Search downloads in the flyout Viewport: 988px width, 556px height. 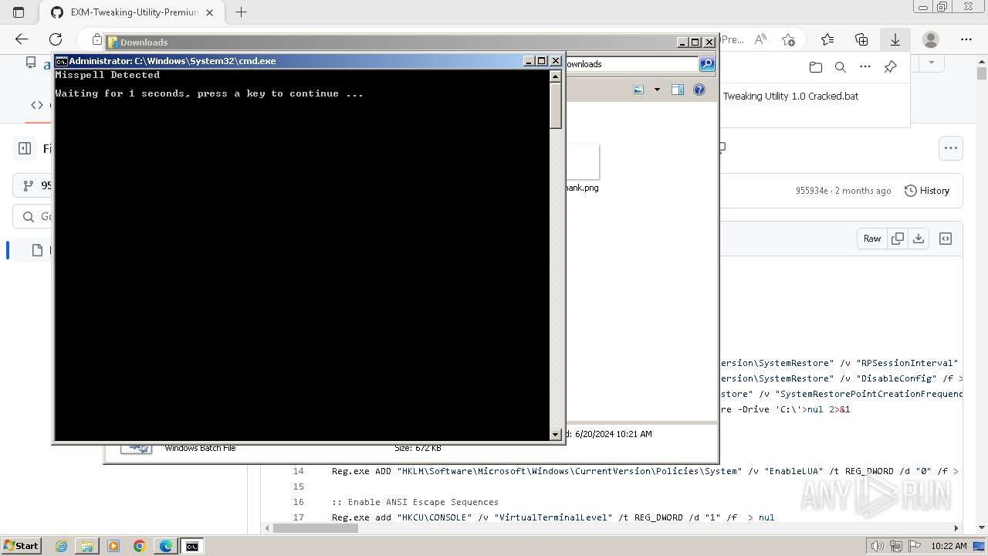841,67
